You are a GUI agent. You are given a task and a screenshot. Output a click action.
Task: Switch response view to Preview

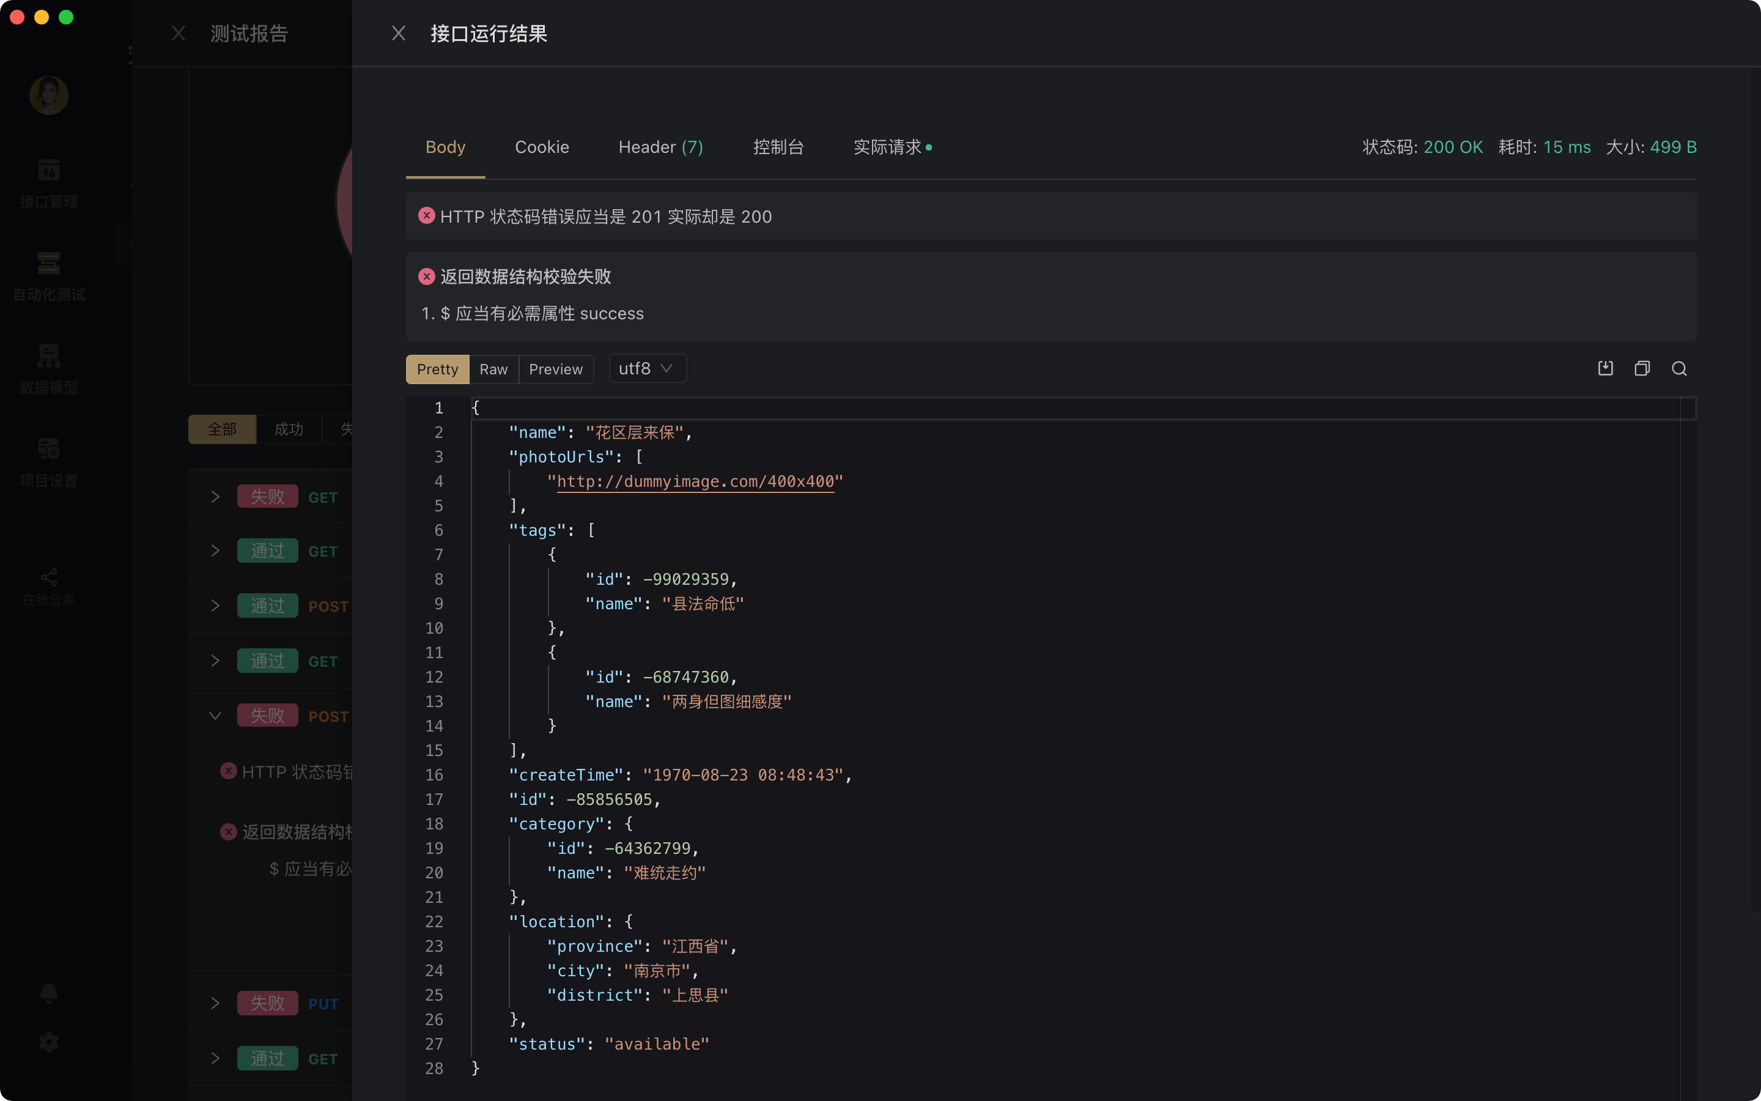coord(555,369)
